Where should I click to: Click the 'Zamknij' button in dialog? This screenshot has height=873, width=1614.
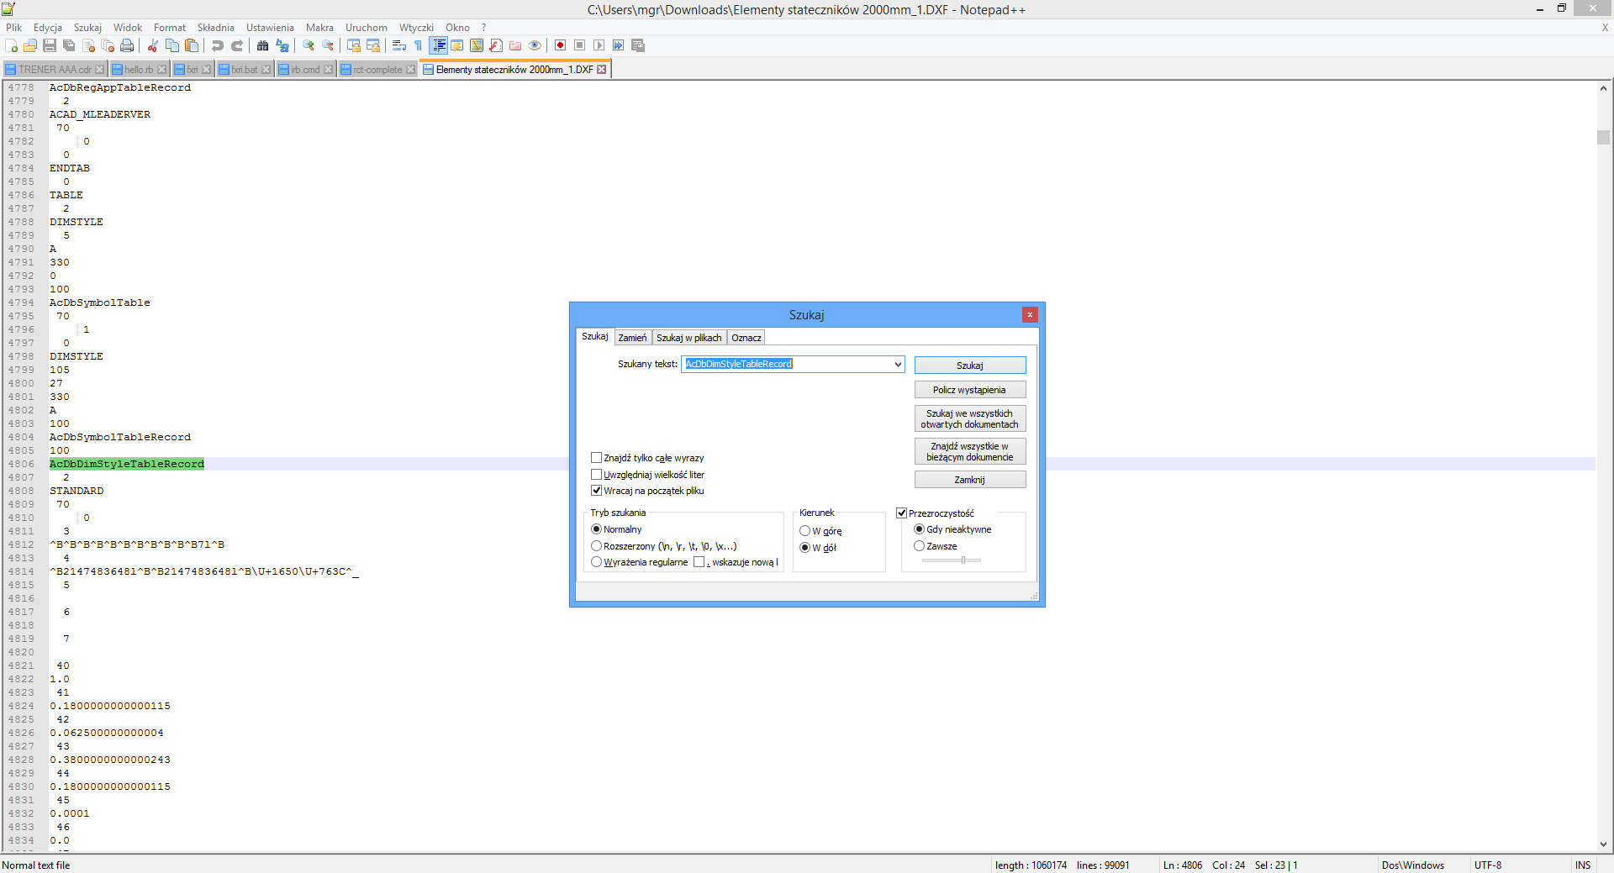[x=969, y=480]
